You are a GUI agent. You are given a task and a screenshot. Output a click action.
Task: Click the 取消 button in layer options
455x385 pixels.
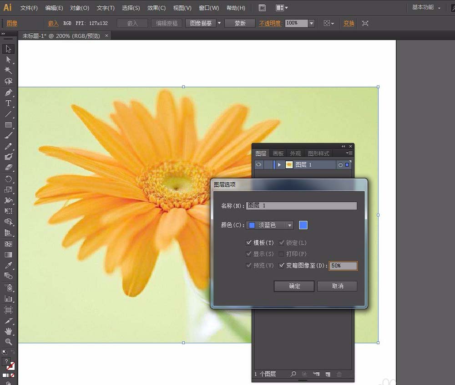[x=337, y=286]
